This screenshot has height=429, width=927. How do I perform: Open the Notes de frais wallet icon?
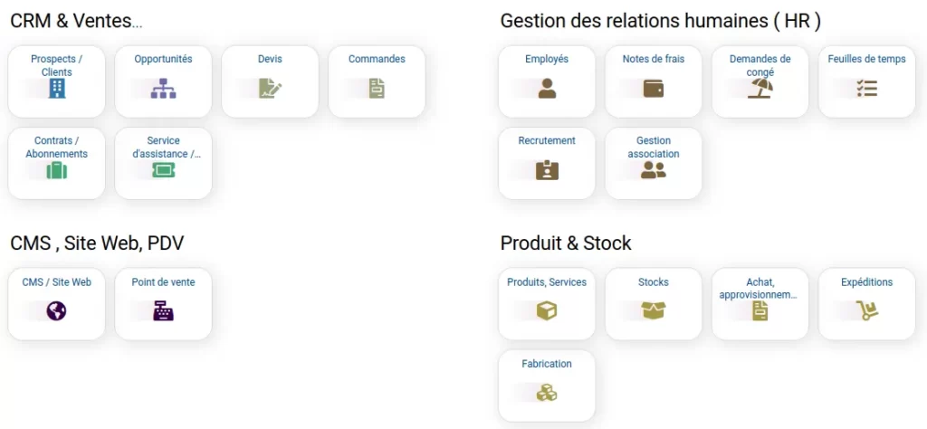click(654, 89)
